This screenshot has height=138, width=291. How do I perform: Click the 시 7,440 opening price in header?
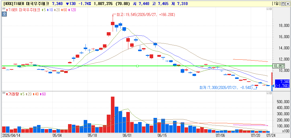click(x=141, y=4)
